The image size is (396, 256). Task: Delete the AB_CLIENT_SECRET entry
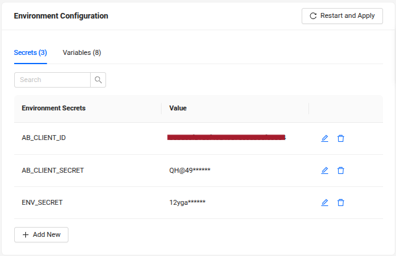tap(340, 170)
